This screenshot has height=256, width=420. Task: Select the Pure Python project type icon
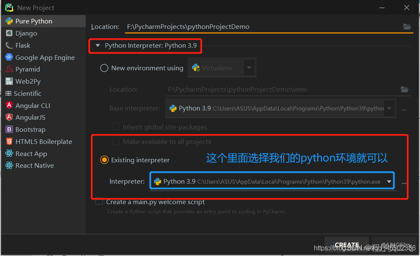pos(9,21)
